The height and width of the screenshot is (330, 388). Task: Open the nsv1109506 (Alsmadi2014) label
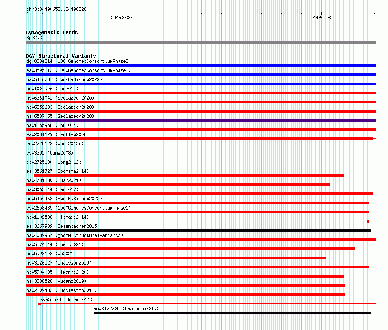(58, 217)
